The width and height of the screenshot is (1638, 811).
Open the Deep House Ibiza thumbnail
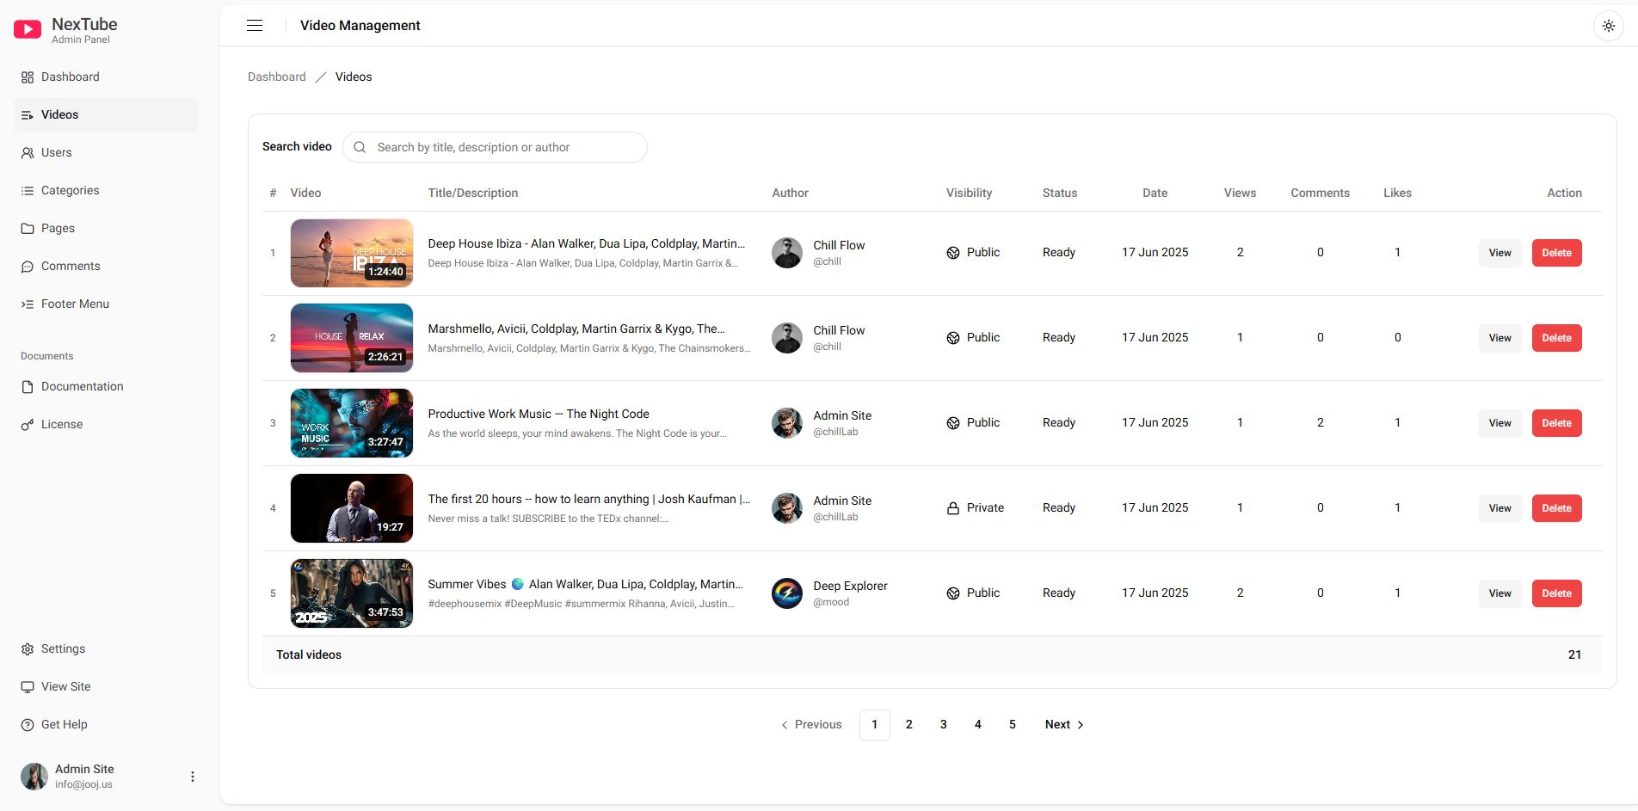(x=351, y=253)
